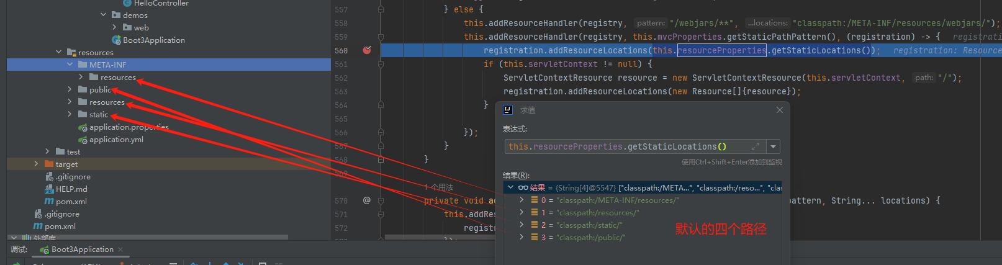
Task: Click Boot3Application Spring class file icon
Action: click(116, 40)
